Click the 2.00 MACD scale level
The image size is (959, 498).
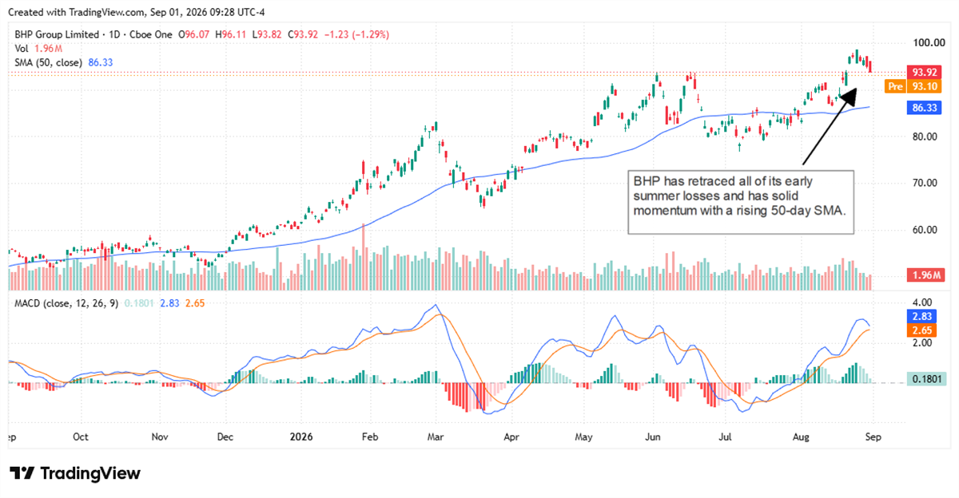(x=925, y=343)
